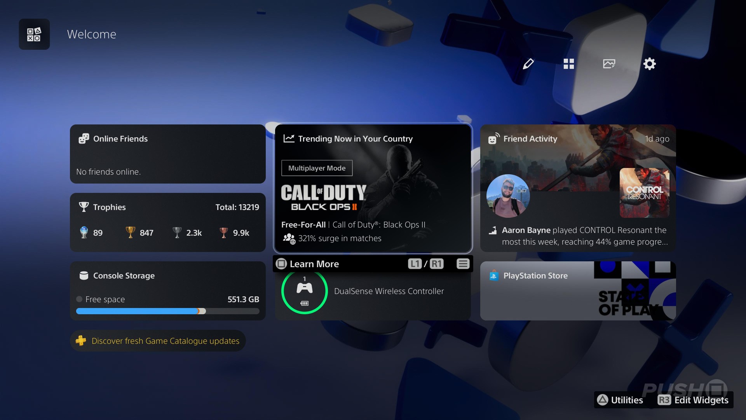Open Discover fresh Game Catalogue updates
This screenshot has height=420, width=746.
(158, 341)
